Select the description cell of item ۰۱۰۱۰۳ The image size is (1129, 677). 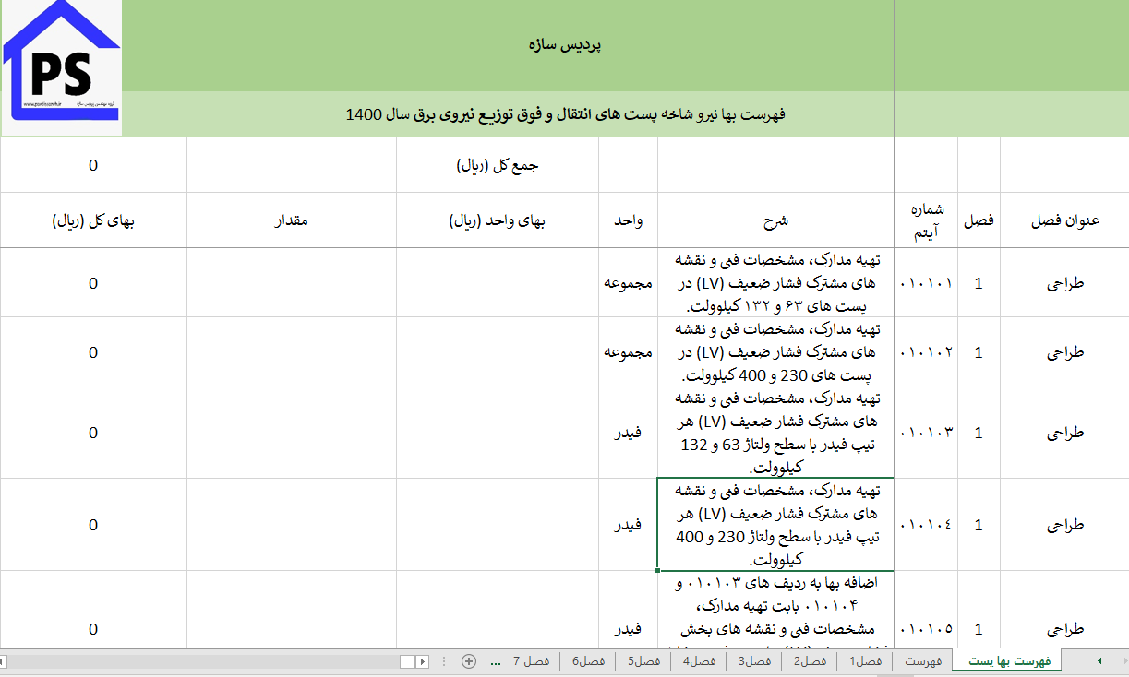click(x=775, y=433)
